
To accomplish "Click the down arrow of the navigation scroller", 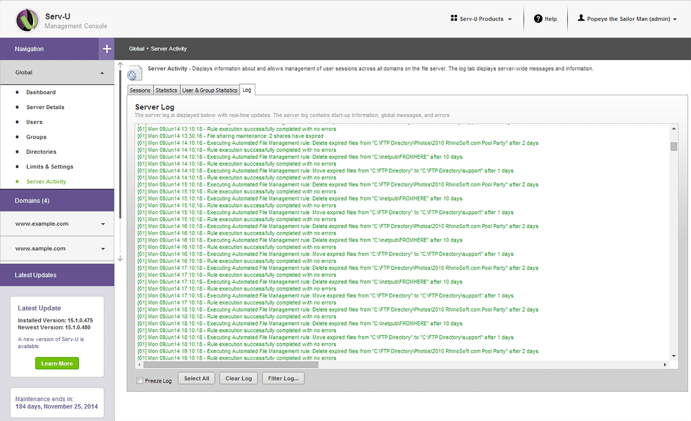I will 120,259.
